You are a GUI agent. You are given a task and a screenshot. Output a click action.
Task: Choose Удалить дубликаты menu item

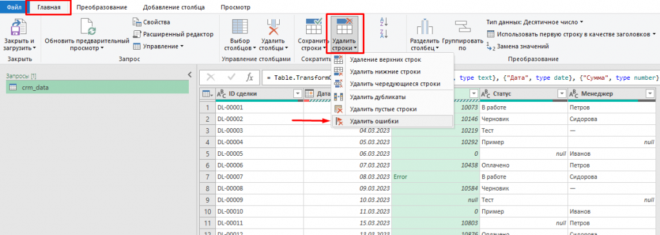(x=393, y=97)
